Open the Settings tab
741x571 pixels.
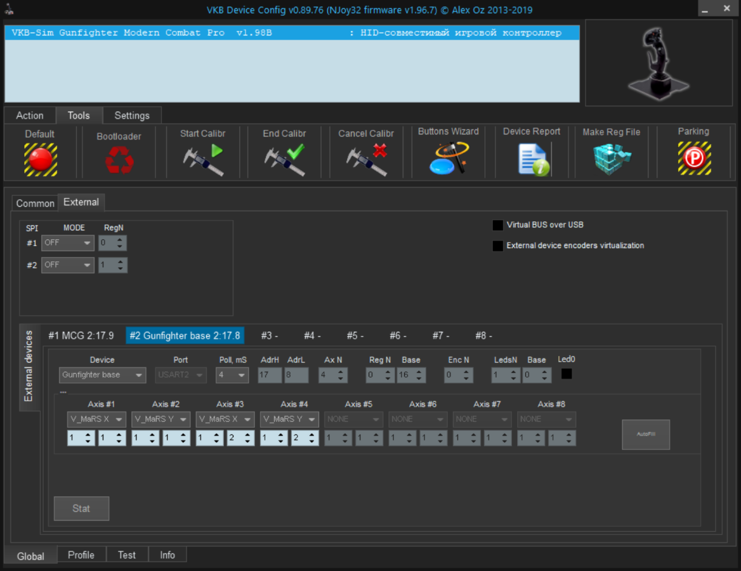[x=132, y=115]
